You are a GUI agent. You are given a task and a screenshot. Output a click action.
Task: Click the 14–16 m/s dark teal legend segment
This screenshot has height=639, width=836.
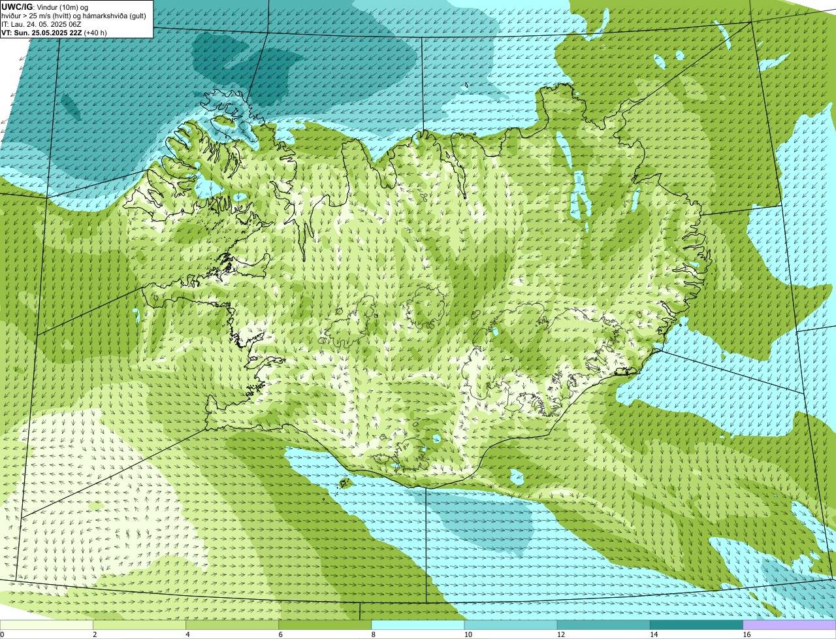(696, 625)
